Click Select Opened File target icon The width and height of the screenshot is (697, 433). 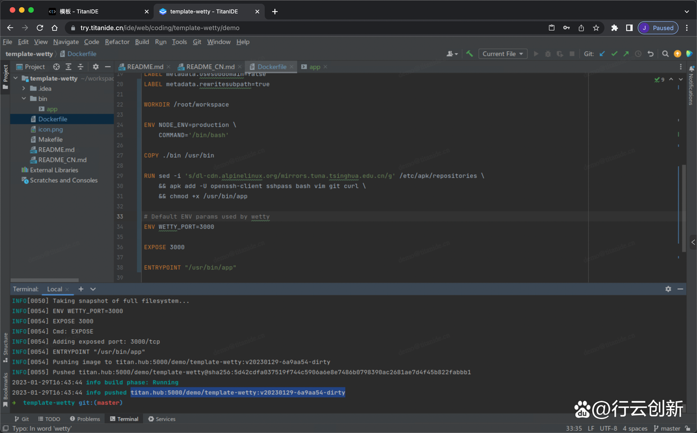point(56,67)
